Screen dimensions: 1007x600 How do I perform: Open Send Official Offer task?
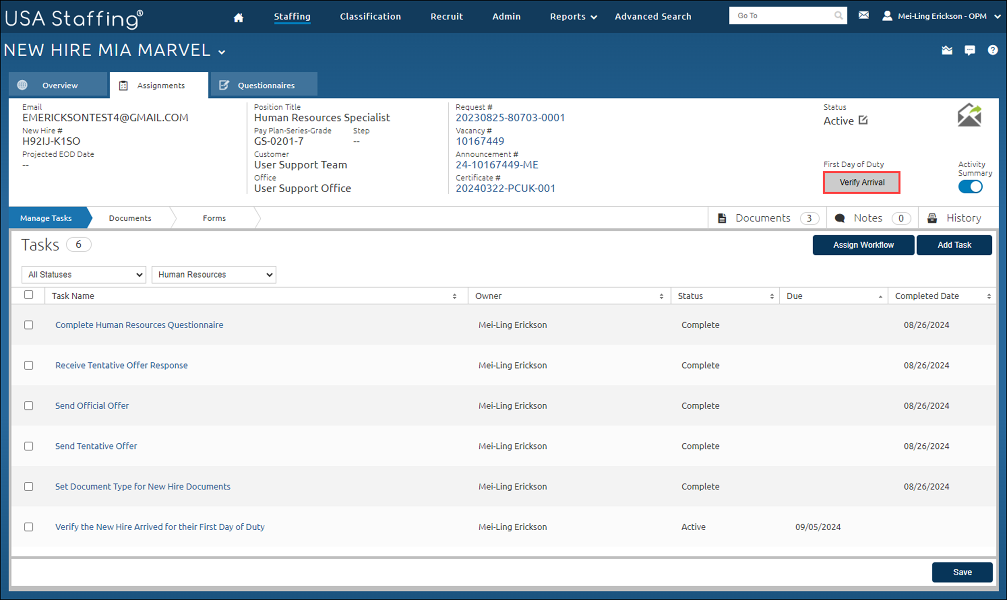(x=92, y=406)
